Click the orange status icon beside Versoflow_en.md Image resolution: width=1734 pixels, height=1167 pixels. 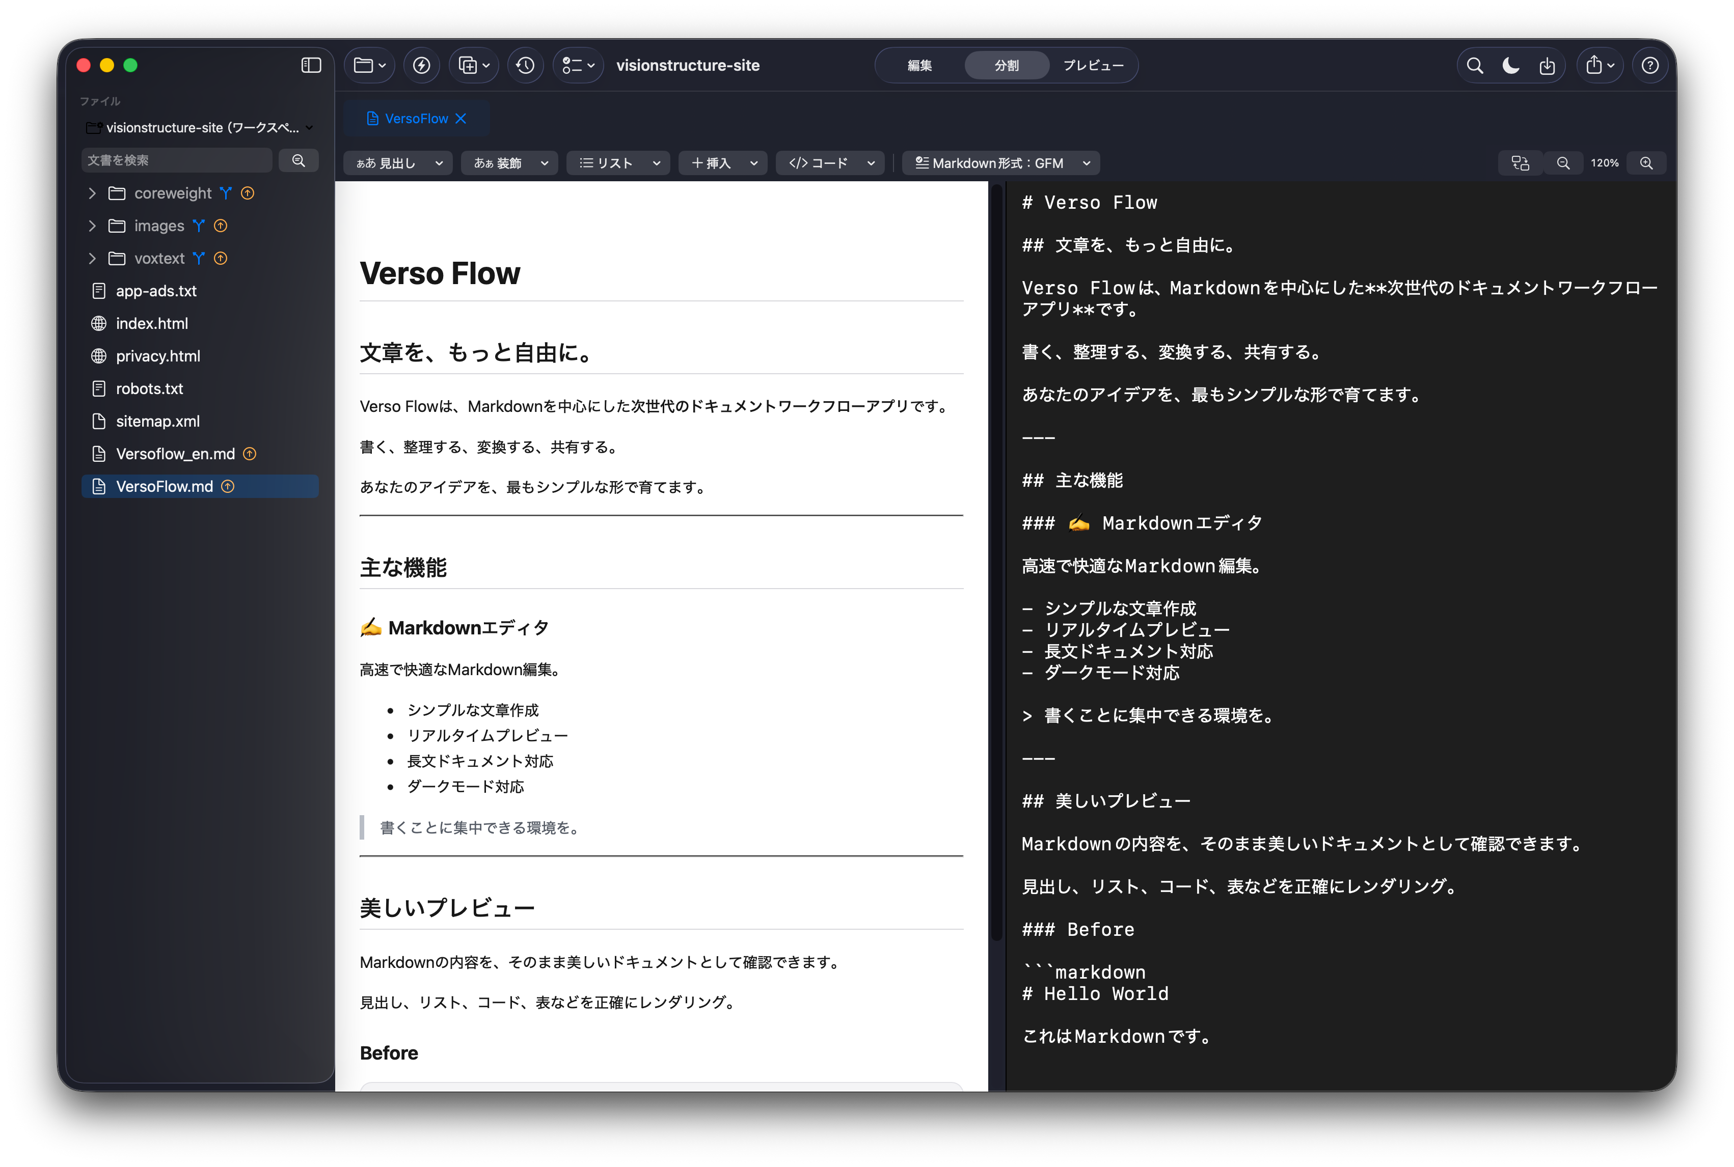(250, 454)
